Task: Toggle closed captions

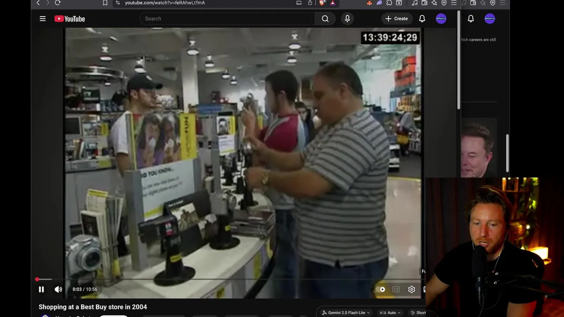Action: (396, 289)
